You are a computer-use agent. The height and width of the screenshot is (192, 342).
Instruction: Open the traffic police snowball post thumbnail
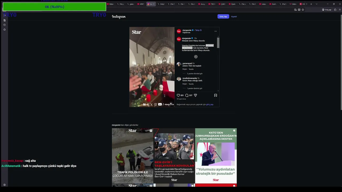tap(133, 156)
